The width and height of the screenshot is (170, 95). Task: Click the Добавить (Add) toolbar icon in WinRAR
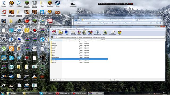(x=54, y=33)
